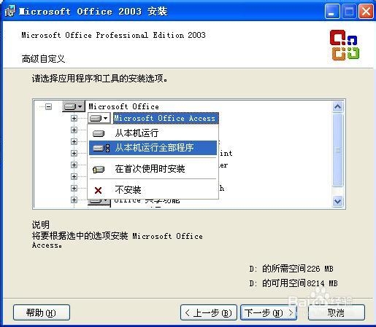Click the drive icon beside 从本机运行
This screenshot has width=376, height=327.
pyautogui.click(x=99, y=133)
